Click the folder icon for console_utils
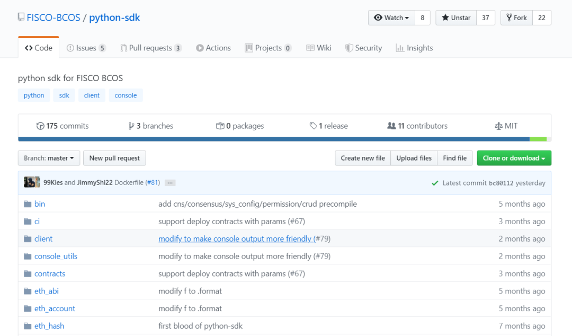The image size is (572, 336). [28, 257]
